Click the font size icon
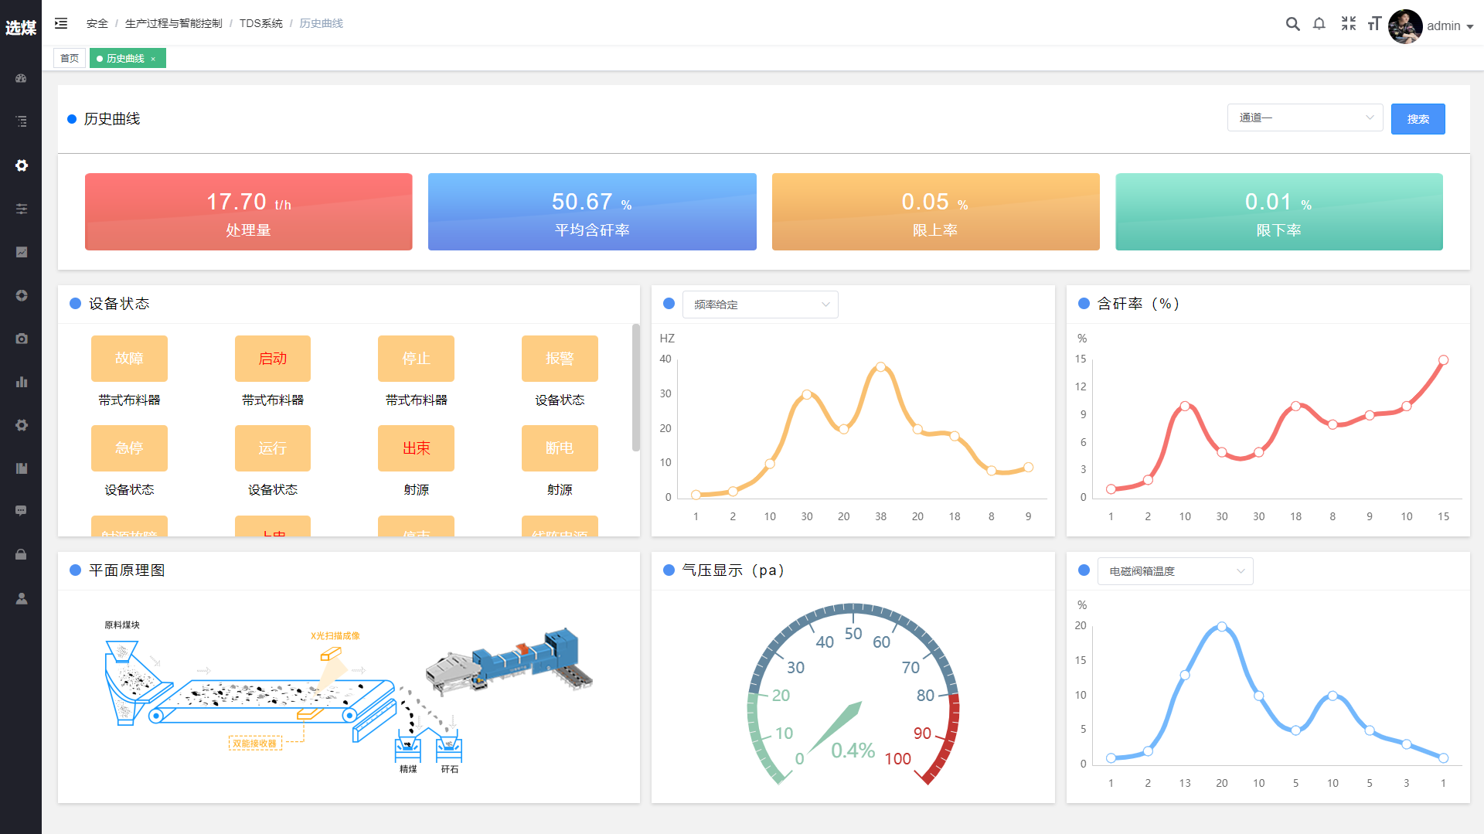The image size is (1484, 834). coord(1373,24)
